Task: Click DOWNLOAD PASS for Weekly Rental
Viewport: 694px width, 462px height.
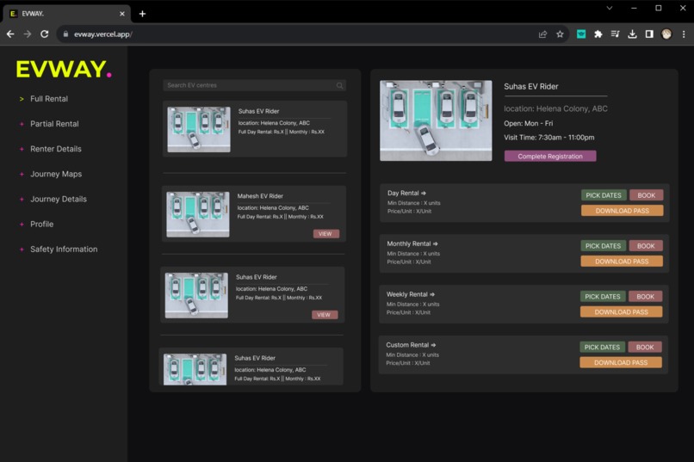Action: tap(621, 312)
